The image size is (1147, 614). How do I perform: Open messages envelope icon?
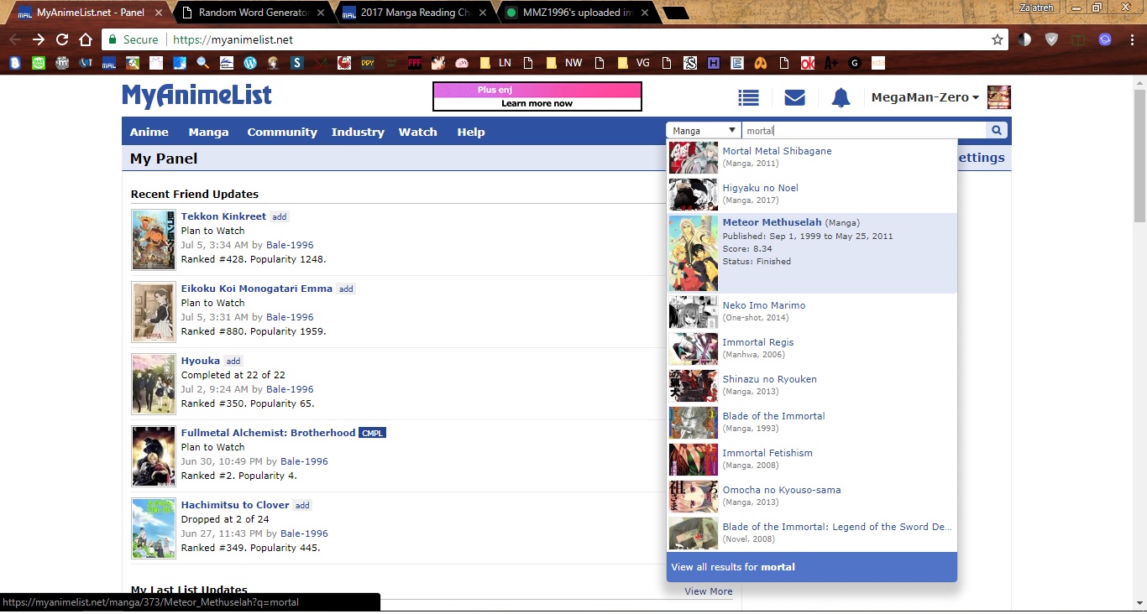click(794, 98)
